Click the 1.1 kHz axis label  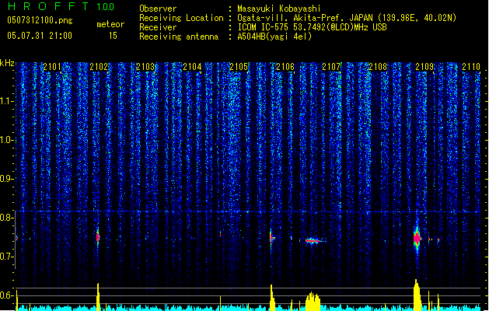(x=7, y=101)
